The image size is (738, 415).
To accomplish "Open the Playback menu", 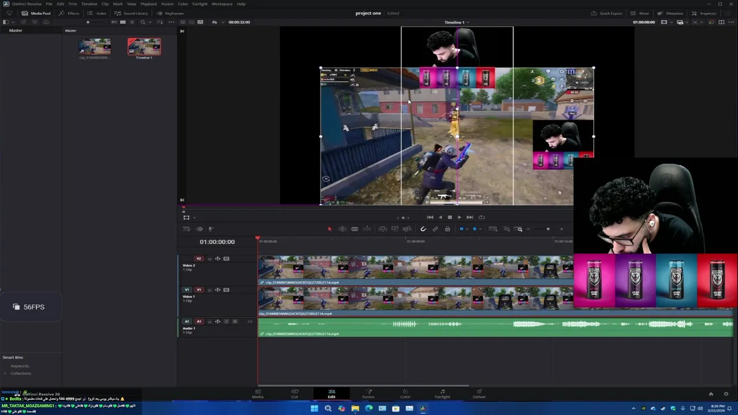I will coord(149,4).
